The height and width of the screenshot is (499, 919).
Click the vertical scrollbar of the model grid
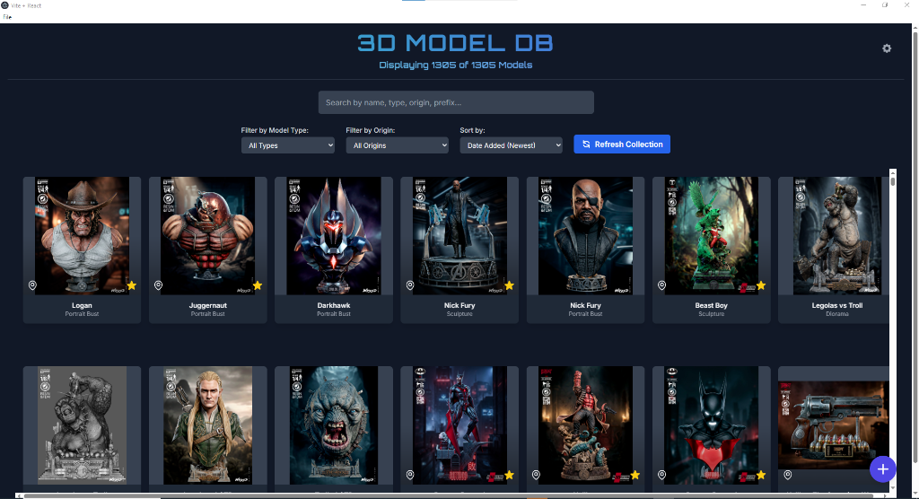pos(893,328)
